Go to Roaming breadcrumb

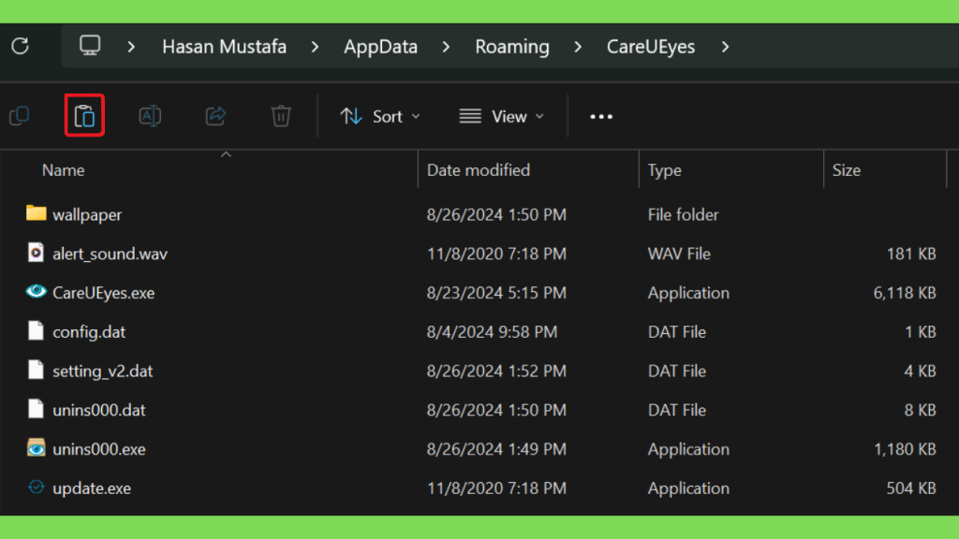coord(512,47)
